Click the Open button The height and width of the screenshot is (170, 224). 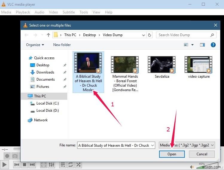(172, 154)
